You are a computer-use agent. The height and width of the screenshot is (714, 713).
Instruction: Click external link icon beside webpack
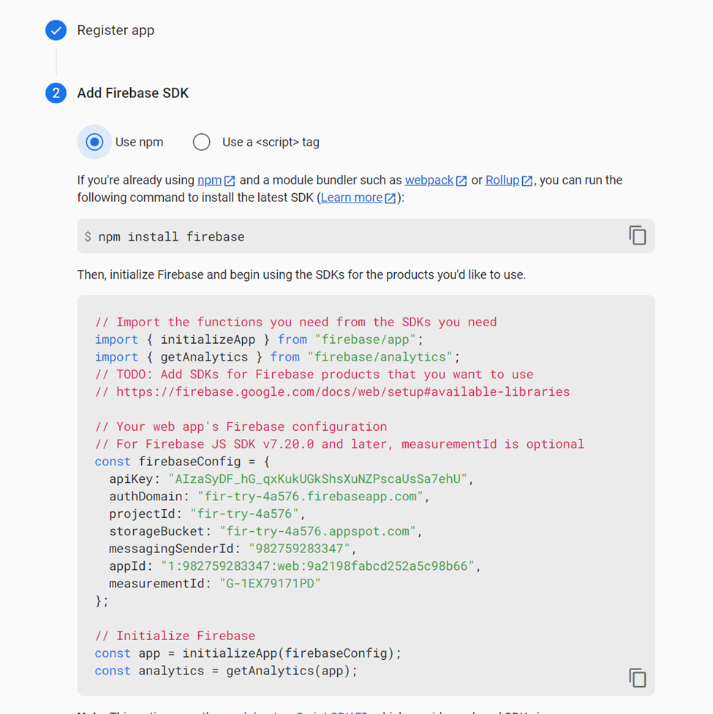(461, 181)
